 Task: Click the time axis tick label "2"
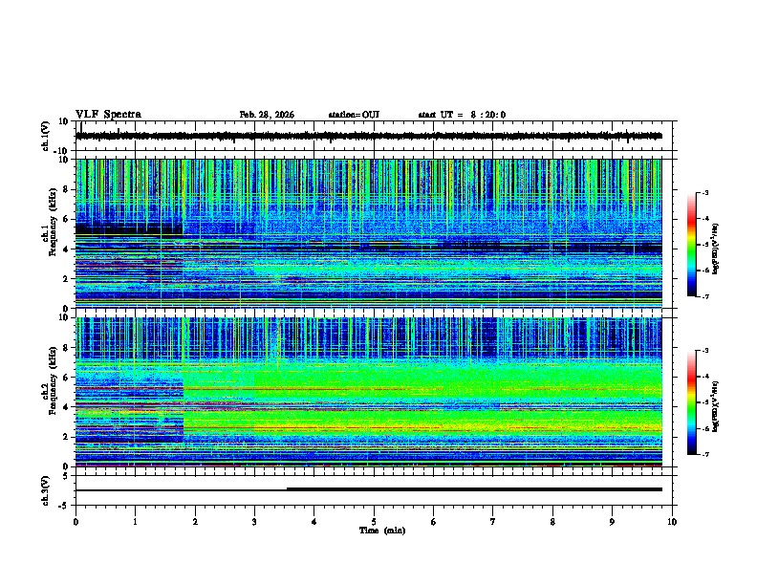tap(195, 522)
